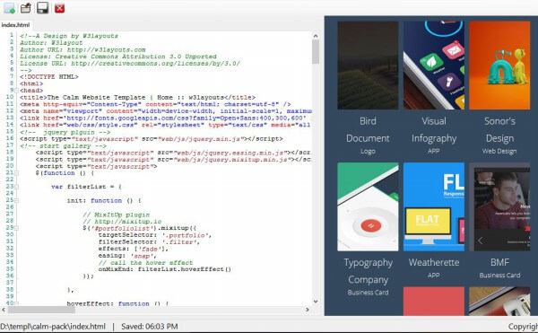The width and height of the screenshot is (538, 333).
Task: Open the Typography Company thumbnail
Action: click(x=368, y=206)
